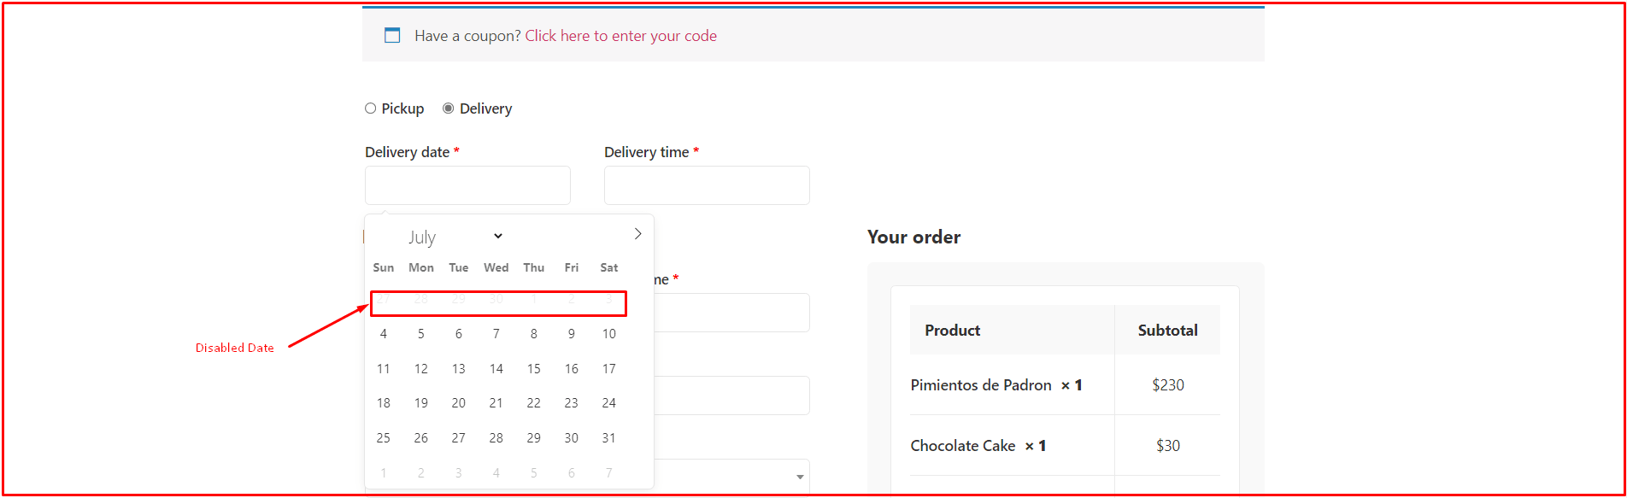Choose date 10 on Saturday column
Viewport: 1627px width, 498px height.
click(609, 334)
